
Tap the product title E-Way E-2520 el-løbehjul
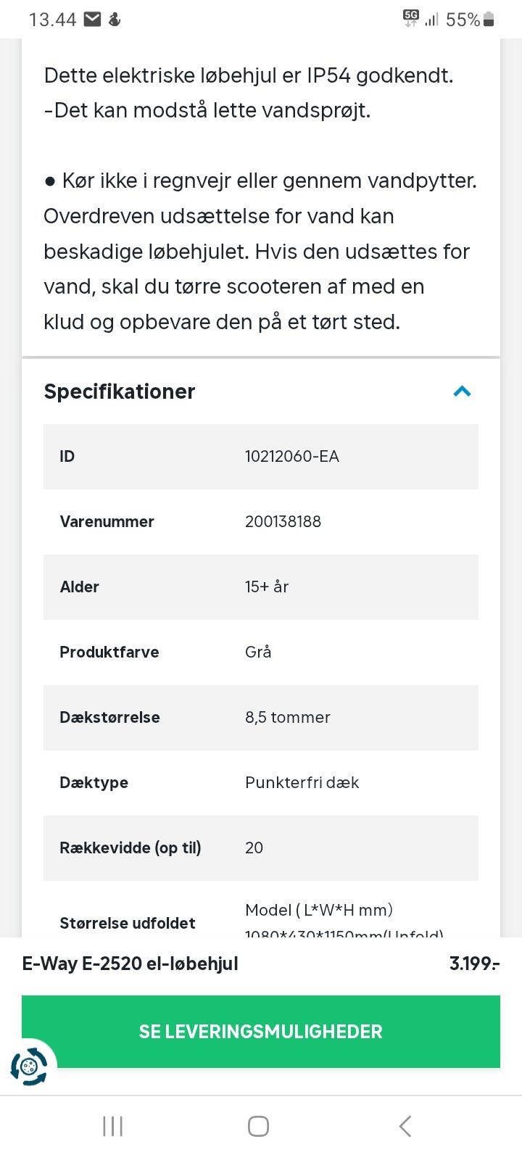tap(130, 964)
